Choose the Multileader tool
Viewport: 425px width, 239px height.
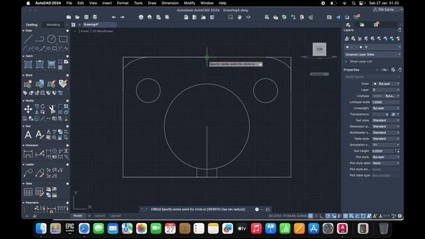28,173
